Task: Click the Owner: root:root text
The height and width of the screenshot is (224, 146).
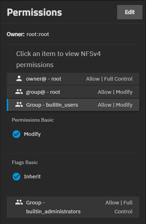Action: [x=28, y=34]
